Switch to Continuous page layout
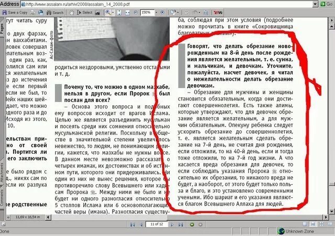This screenshot has height=236, width=335. (313, 224)
